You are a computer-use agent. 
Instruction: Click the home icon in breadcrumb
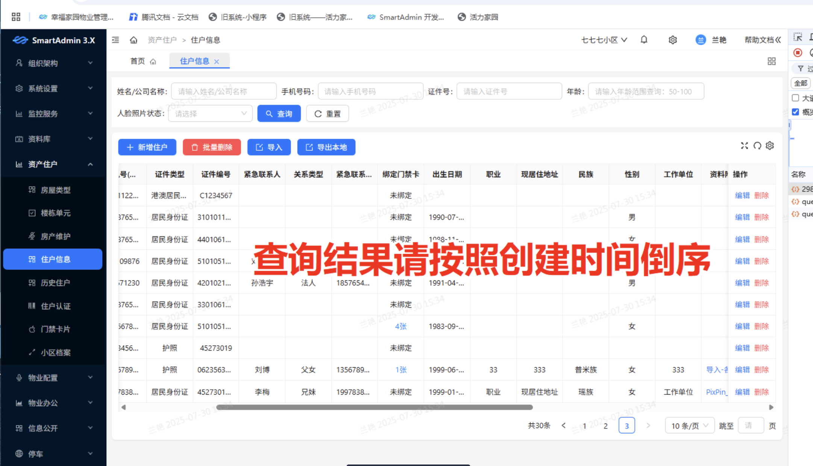coord(133,40)
